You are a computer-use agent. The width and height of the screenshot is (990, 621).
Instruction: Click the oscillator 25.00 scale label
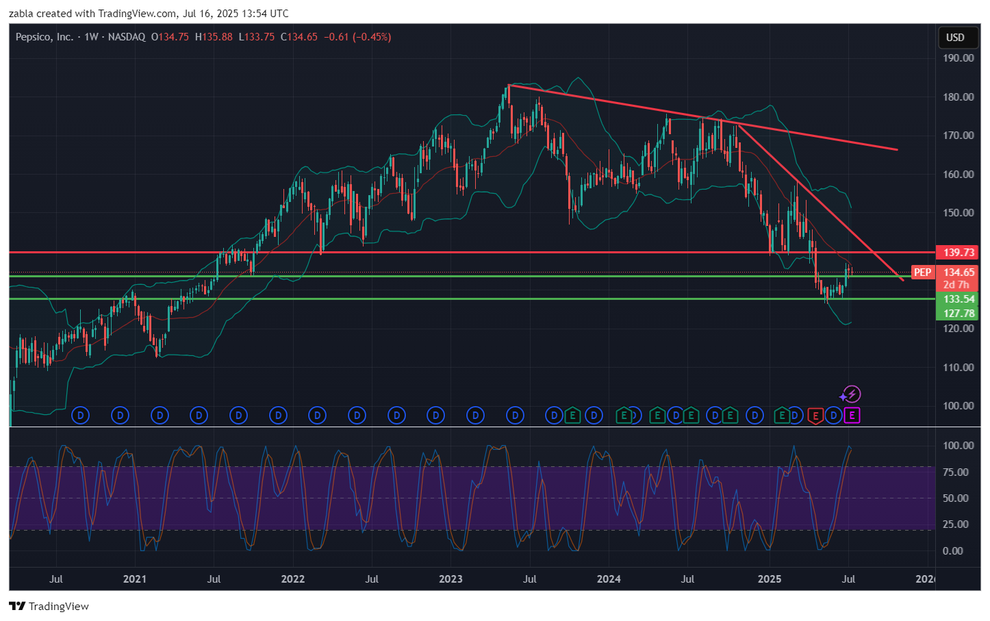[956, 524]
